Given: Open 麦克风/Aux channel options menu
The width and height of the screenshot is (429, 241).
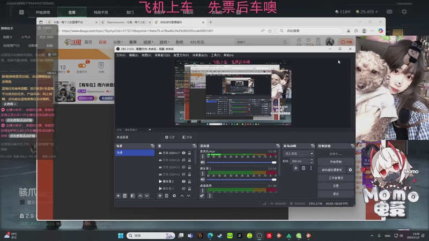Looking at the screenshot, I should pyautogui.click(x=203, y=156).
